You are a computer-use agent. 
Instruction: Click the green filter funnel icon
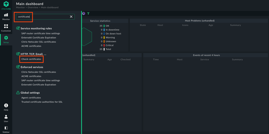[88, 13]
